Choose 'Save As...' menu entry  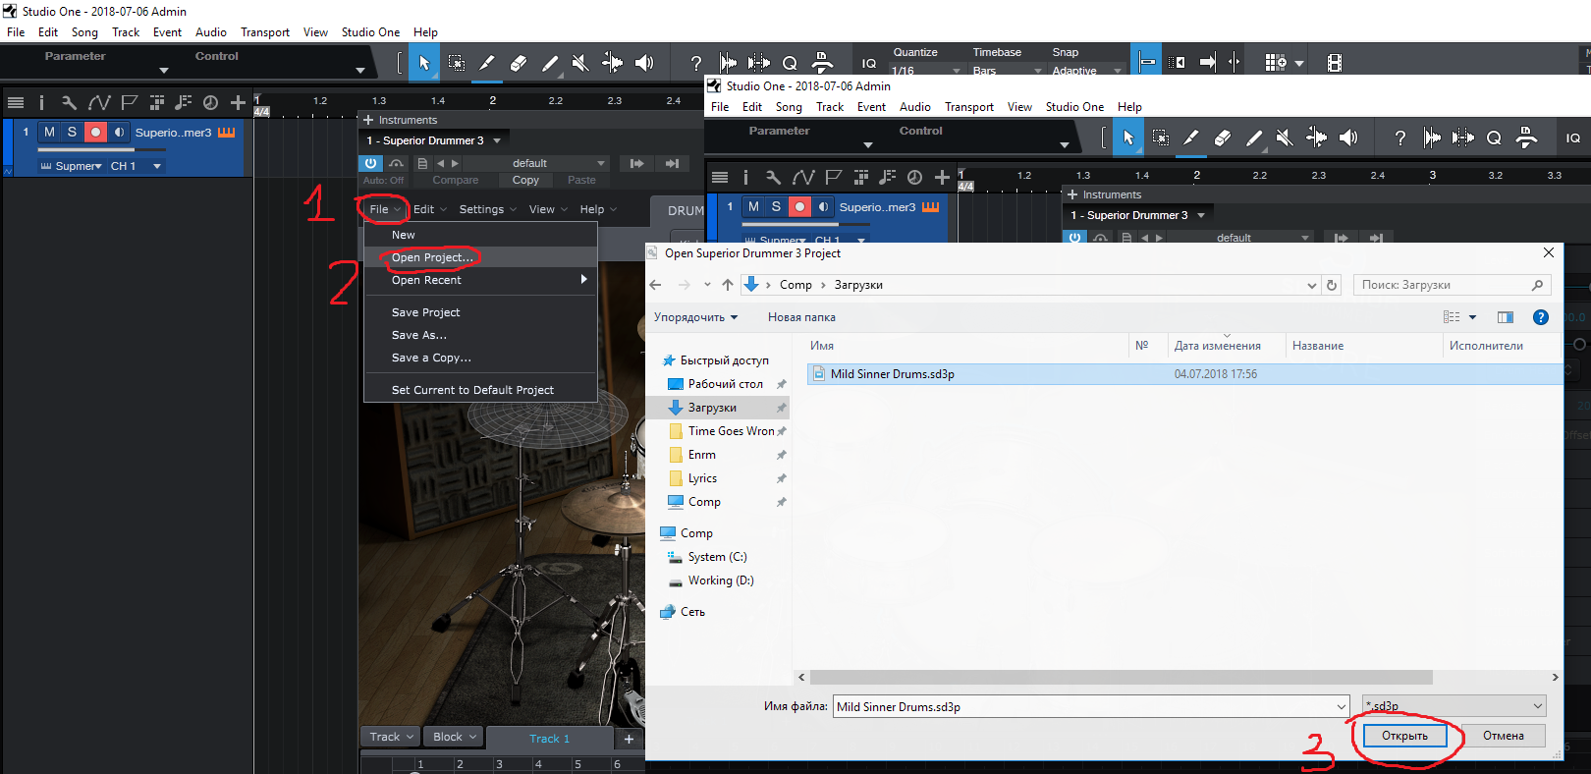480,335
